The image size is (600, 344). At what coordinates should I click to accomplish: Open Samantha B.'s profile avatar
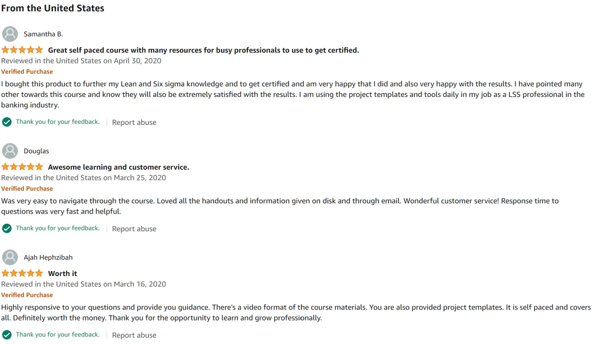click(10, 34)
